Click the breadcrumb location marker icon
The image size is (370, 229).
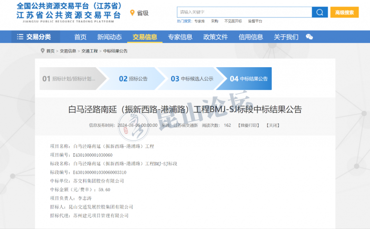tap(43, 51)
